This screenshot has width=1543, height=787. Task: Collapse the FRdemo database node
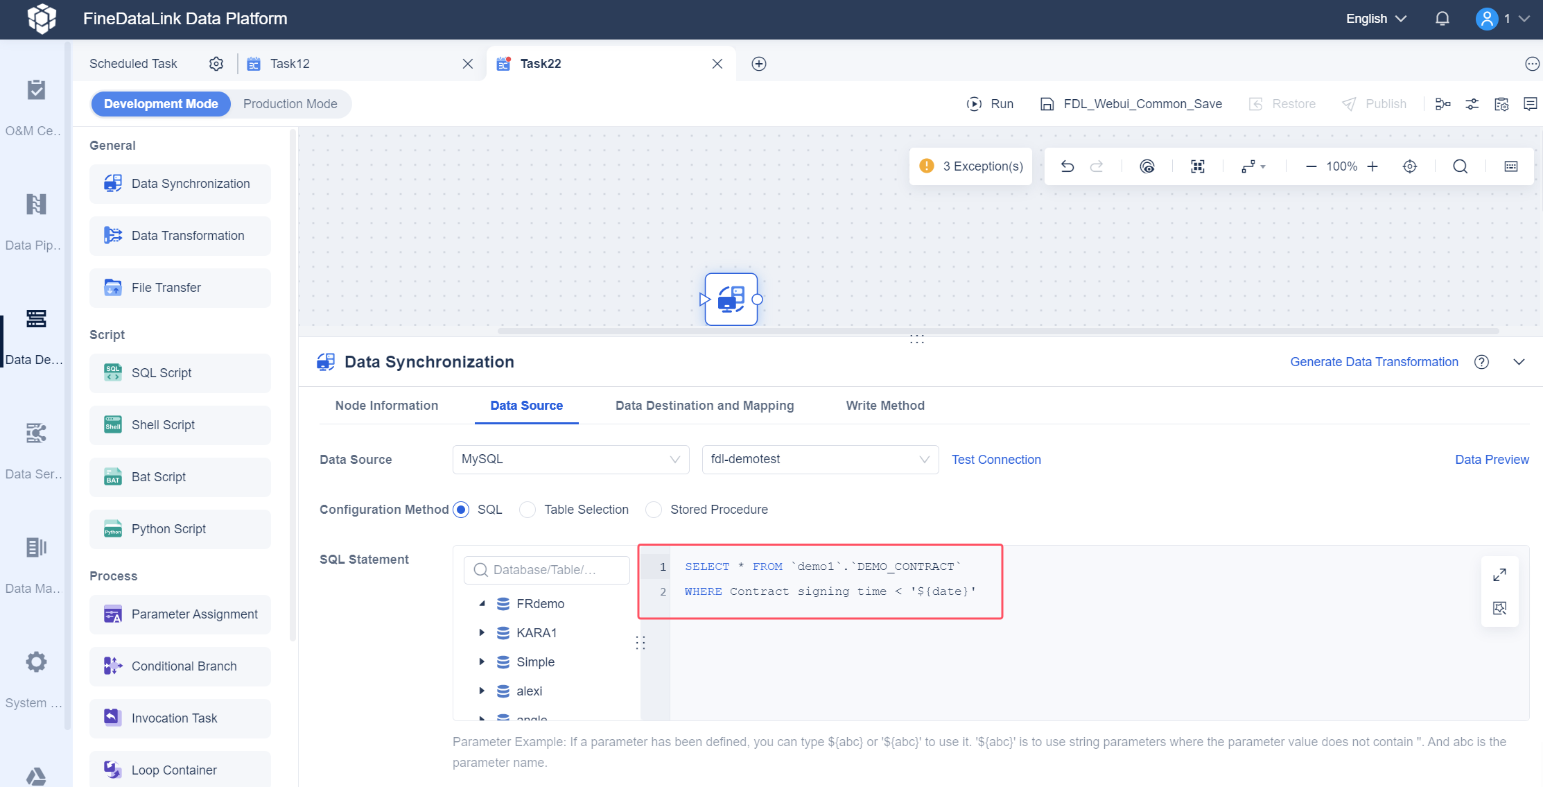[x=482, y=604]
